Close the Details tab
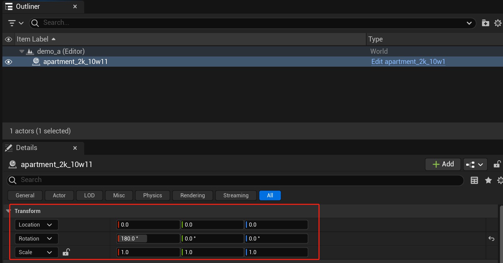Image resolution: width=503 pixels, height=263 pixels. pos(75,148)
